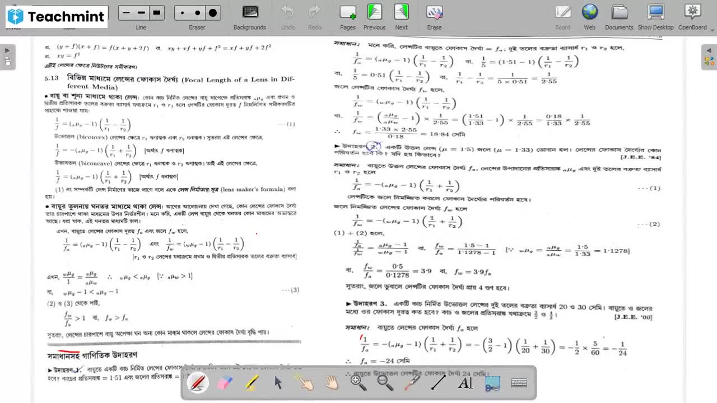This screenshot has height=403, width=717.
Task: Open the virtual Keyboard
Action: pyautogui.click(x=519, y=383)
